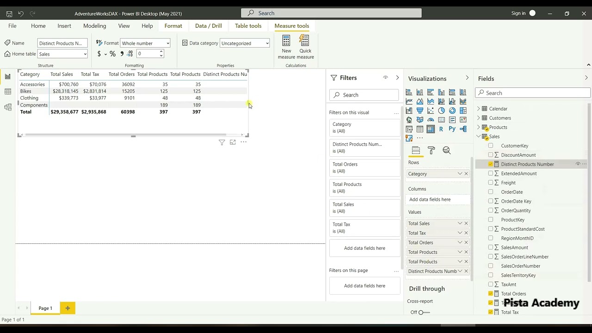Open the currency symbol dropdown arrow
This screenshot has width=592, height=333.
coord(105,54)
